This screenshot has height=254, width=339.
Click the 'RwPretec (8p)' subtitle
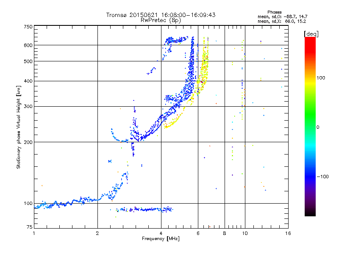[161, 20]
